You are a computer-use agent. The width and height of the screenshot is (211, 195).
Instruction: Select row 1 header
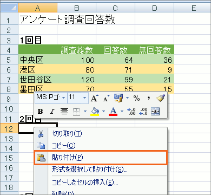[9, 18]
